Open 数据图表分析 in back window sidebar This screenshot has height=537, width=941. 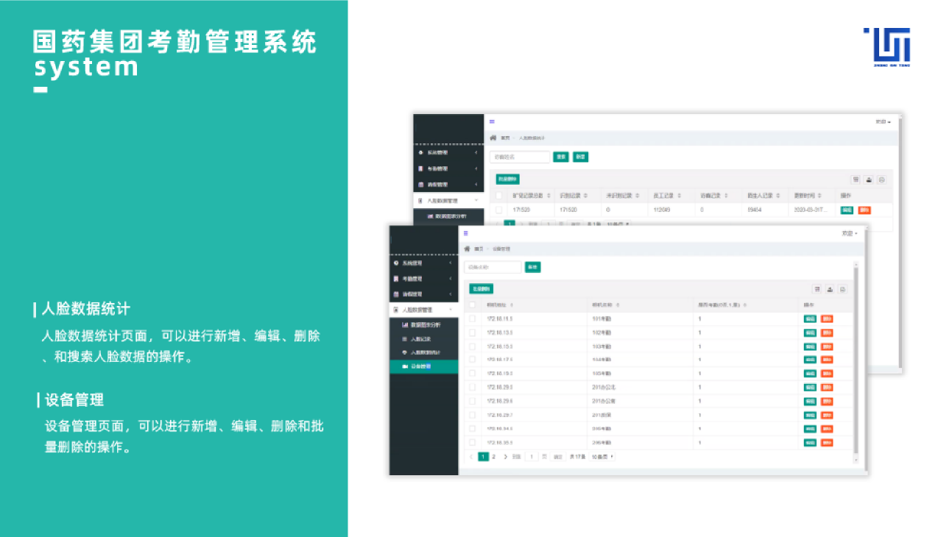[448, 217]
